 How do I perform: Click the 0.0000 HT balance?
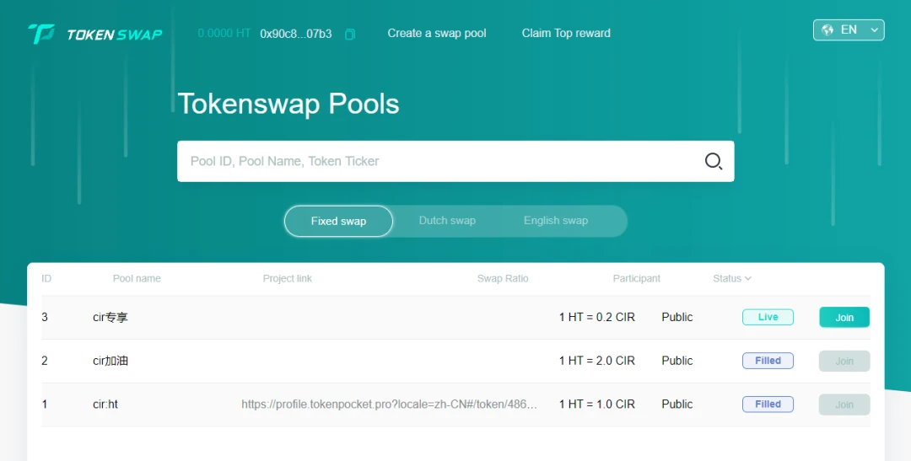(224, 33)
